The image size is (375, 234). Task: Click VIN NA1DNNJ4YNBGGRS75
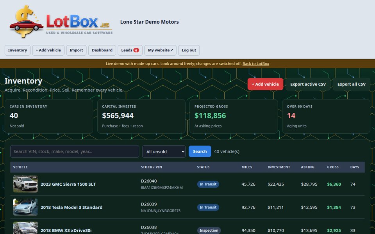point(161,211)
